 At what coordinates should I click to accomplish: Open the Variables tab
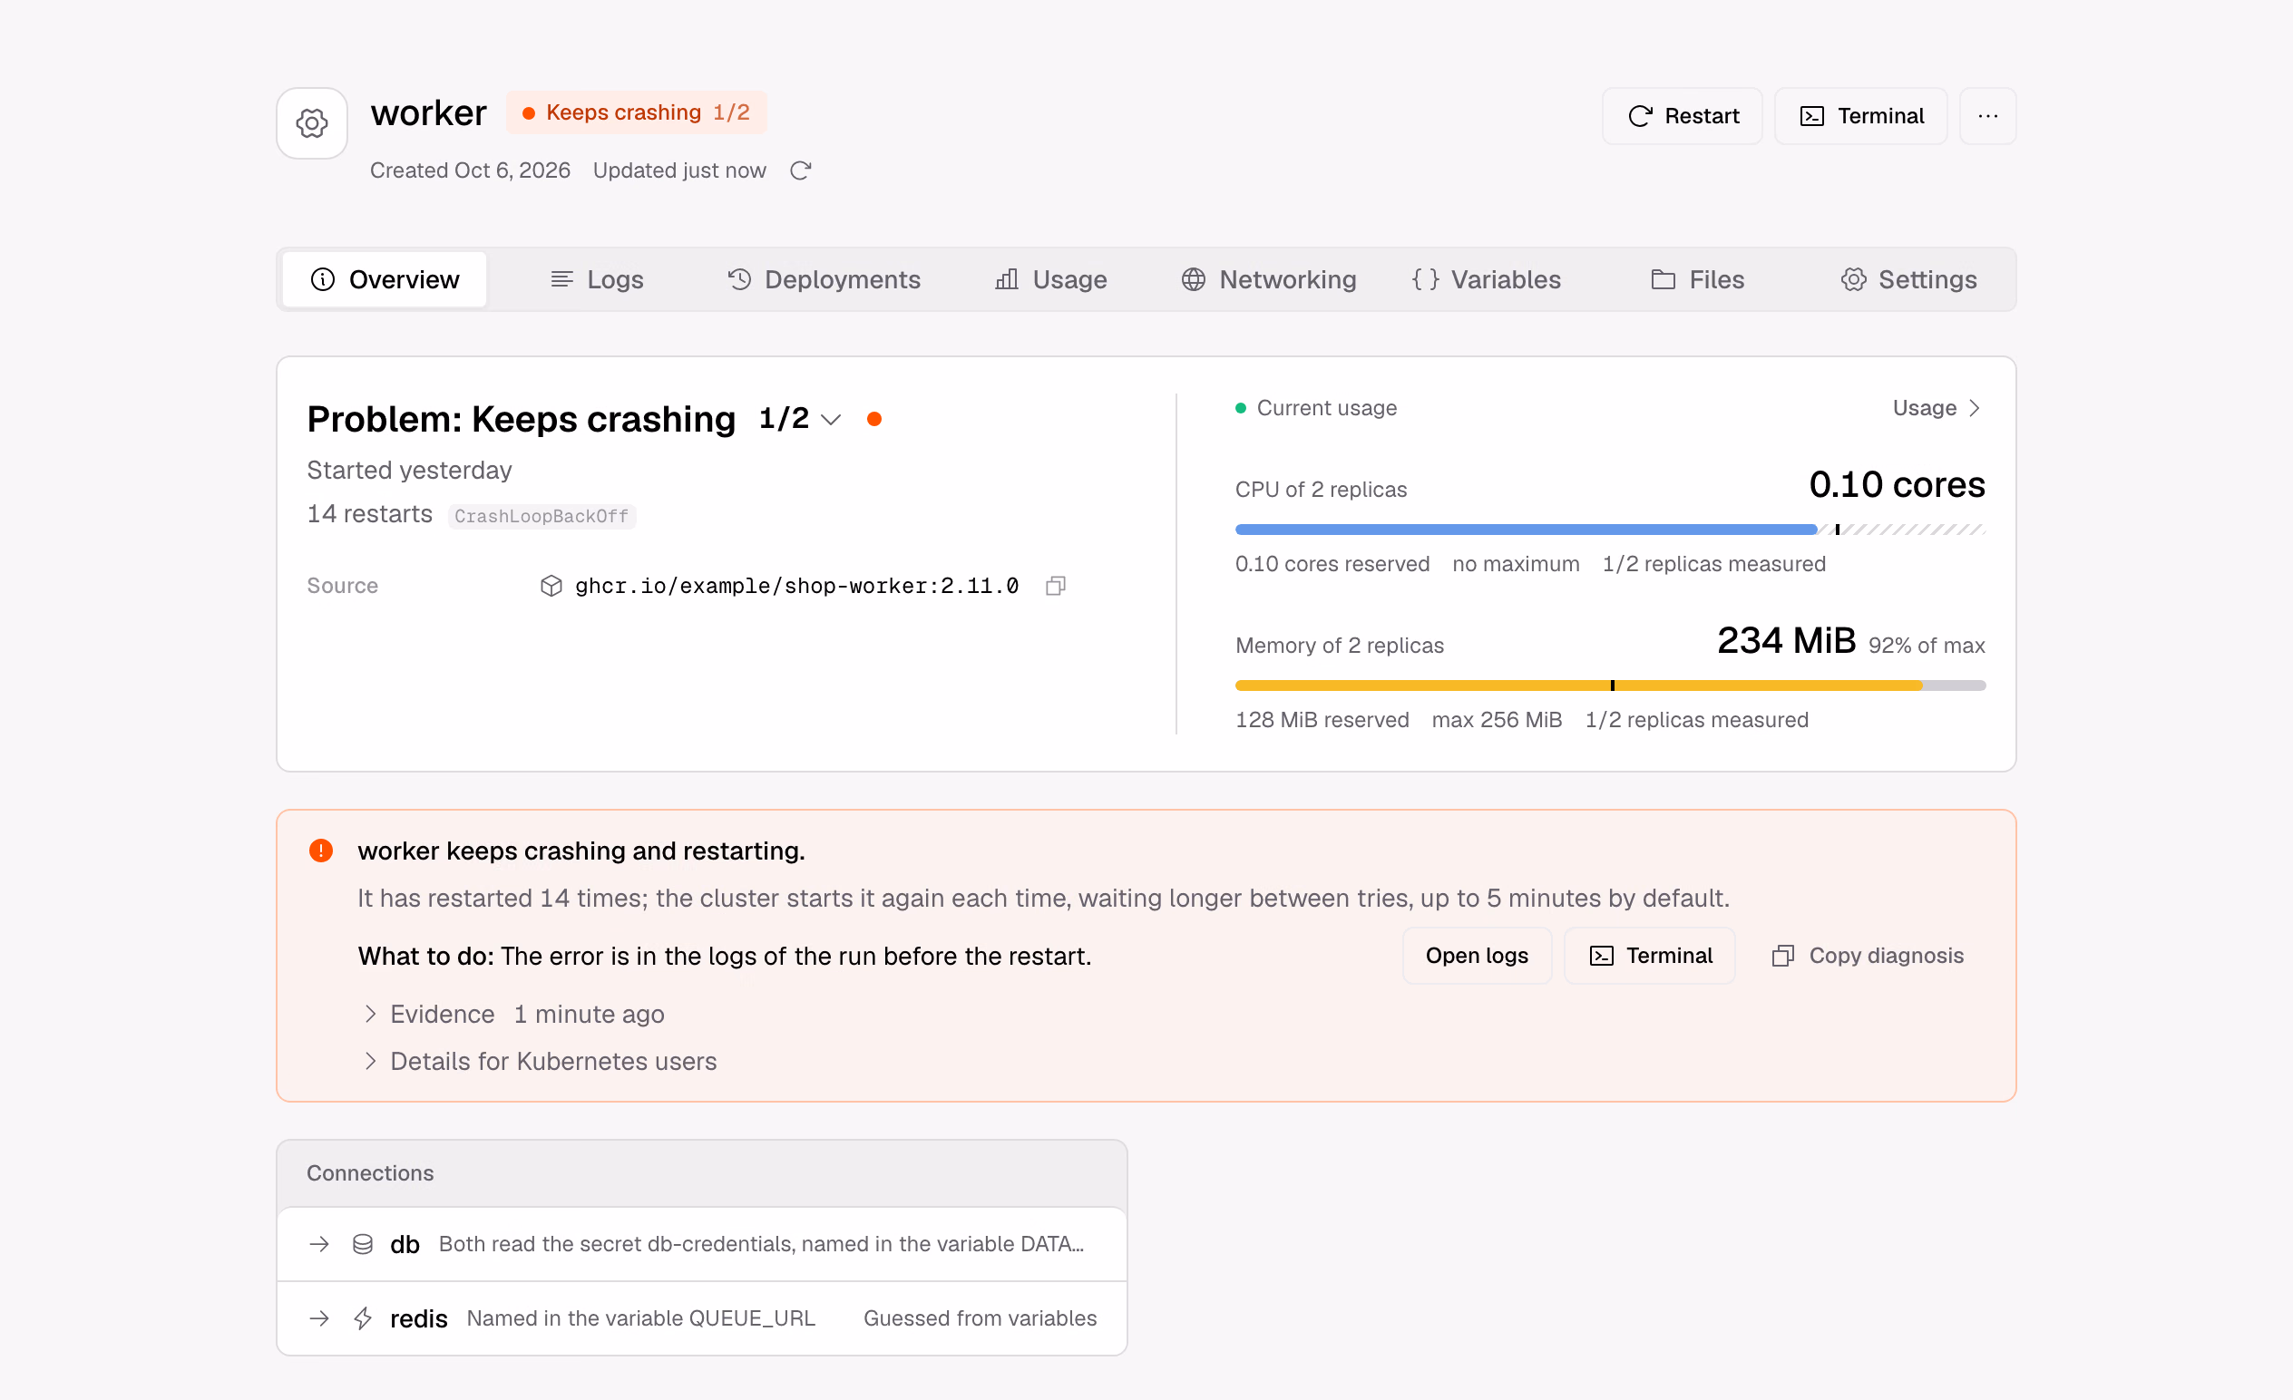[x=1486, y=279]
